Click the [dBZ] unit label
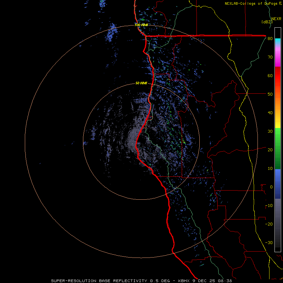The width and height of the screenshot is (283, 283). [x=267, y=22]
